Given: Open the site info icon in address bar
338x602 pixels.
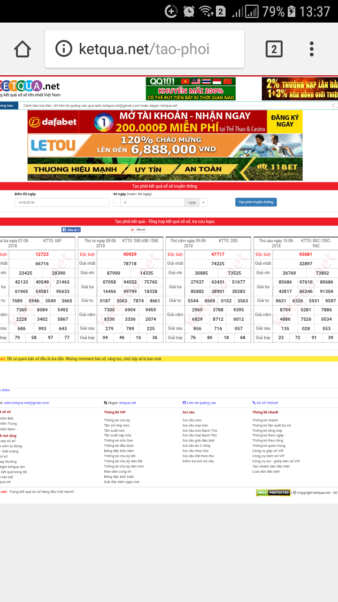Looking at the screenshot, I should 63,48.
